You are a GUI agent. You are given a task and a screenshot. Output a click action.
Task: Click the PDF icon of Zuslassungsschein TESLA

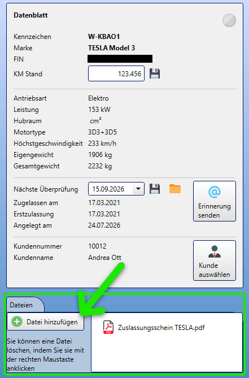click(108, 327)
